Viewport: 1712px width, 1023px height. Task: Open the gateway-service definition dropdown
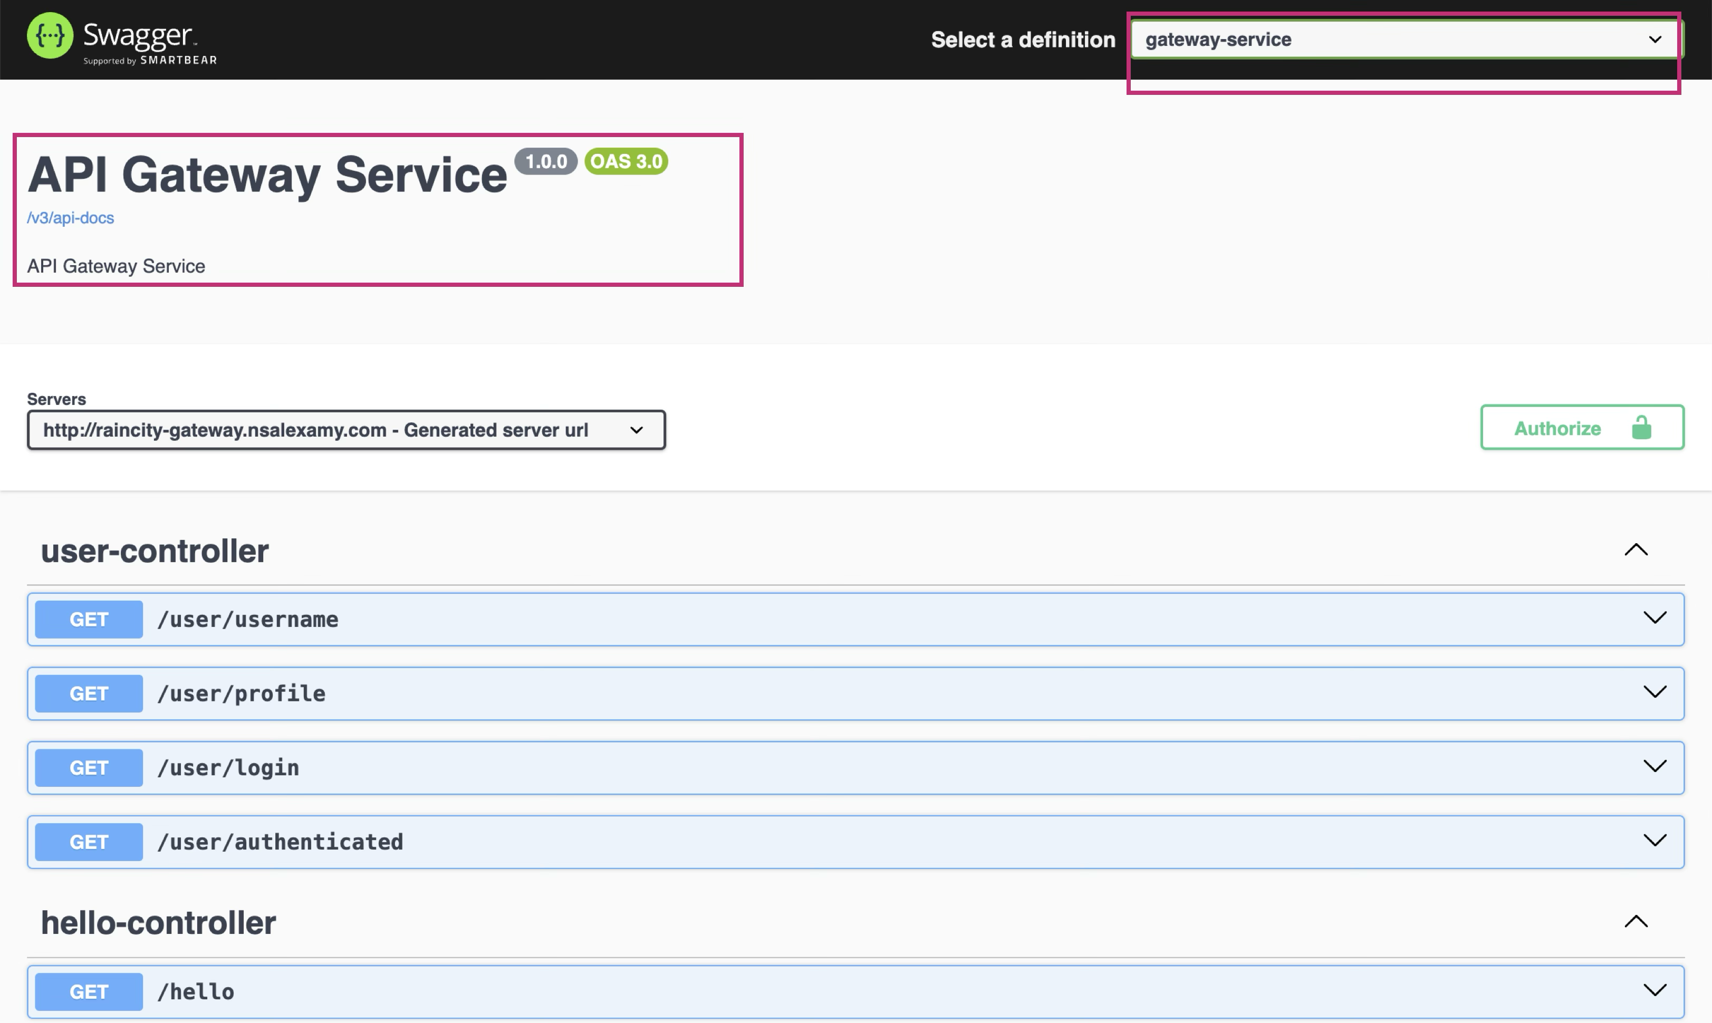point(1407,40)
